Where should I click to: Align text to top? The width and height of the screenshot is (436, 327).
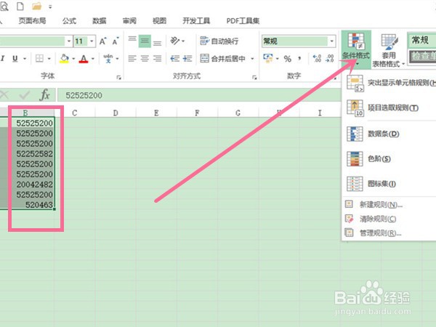(x=132, y=41)
